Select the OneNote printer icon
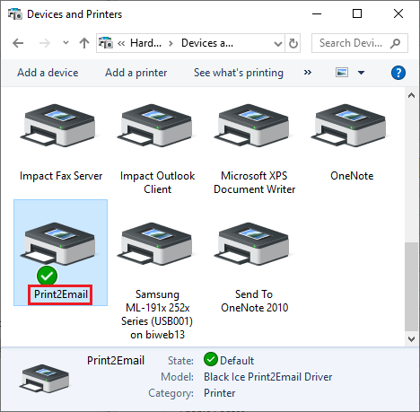This screenshot has height=412, width=420. coord(348,126)
